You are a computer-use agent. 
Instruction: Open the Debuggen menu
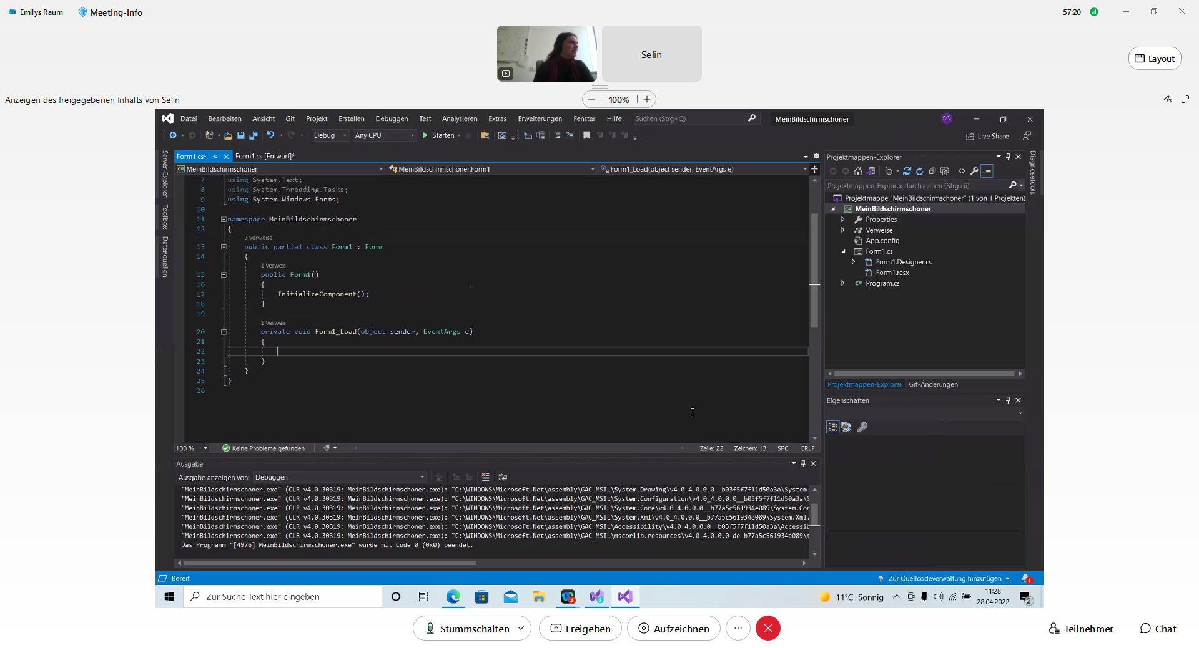392,119
